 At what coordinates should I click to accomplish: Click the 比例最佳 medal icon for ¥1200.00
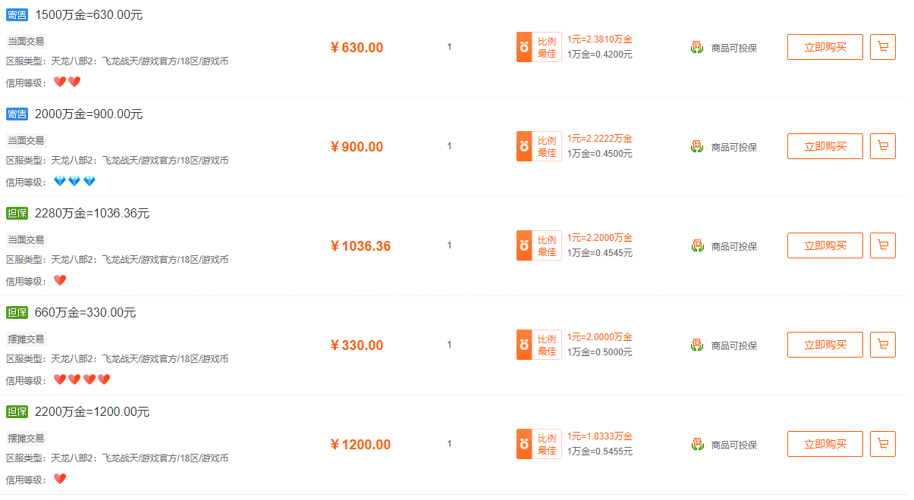coord(524,444)
